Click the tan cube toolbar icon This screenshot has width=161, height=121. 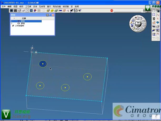pos(64,11)
